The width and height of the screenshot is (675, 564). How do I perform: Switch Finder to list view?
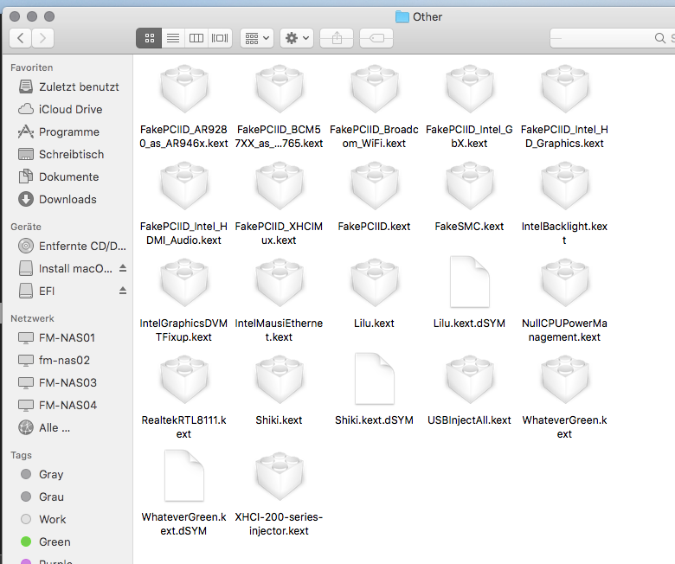coord(173,38)
